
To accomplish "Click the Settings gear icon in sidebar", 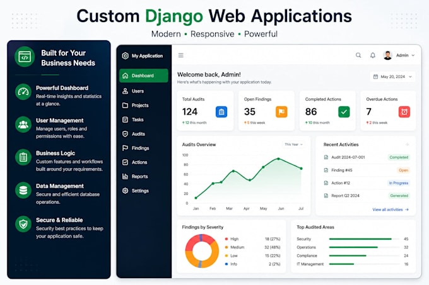I will pyautogui.click(x=125, y=191).
